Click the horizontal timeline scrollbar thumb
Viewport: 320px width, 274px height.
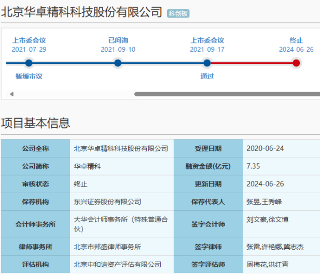[x=227, y=94]
